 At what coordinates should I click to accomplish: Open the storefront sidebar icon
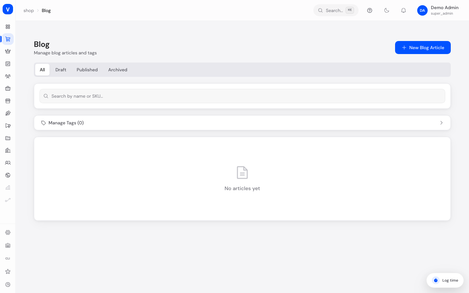[x=8, y=101]
